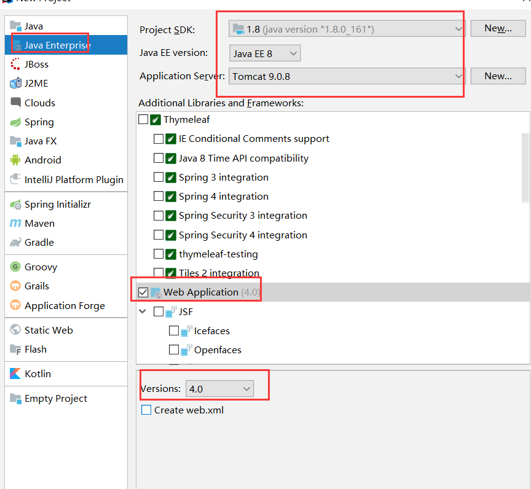Choose the J2ME project icon
The image size is (531, 489).
(x=15, y=84)
